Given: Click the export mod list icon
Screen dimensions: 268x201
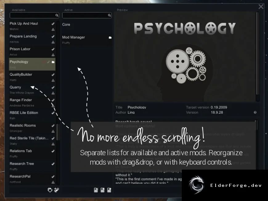Looking at the screenshot, I should [x=109, y=190].
